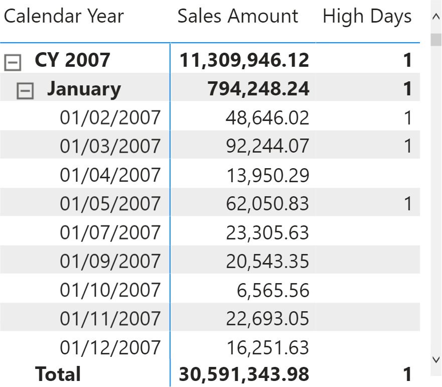The image size is (442, 387).
Task: Click the vertical scrollbar thumb
Action: tap(436, 40)
